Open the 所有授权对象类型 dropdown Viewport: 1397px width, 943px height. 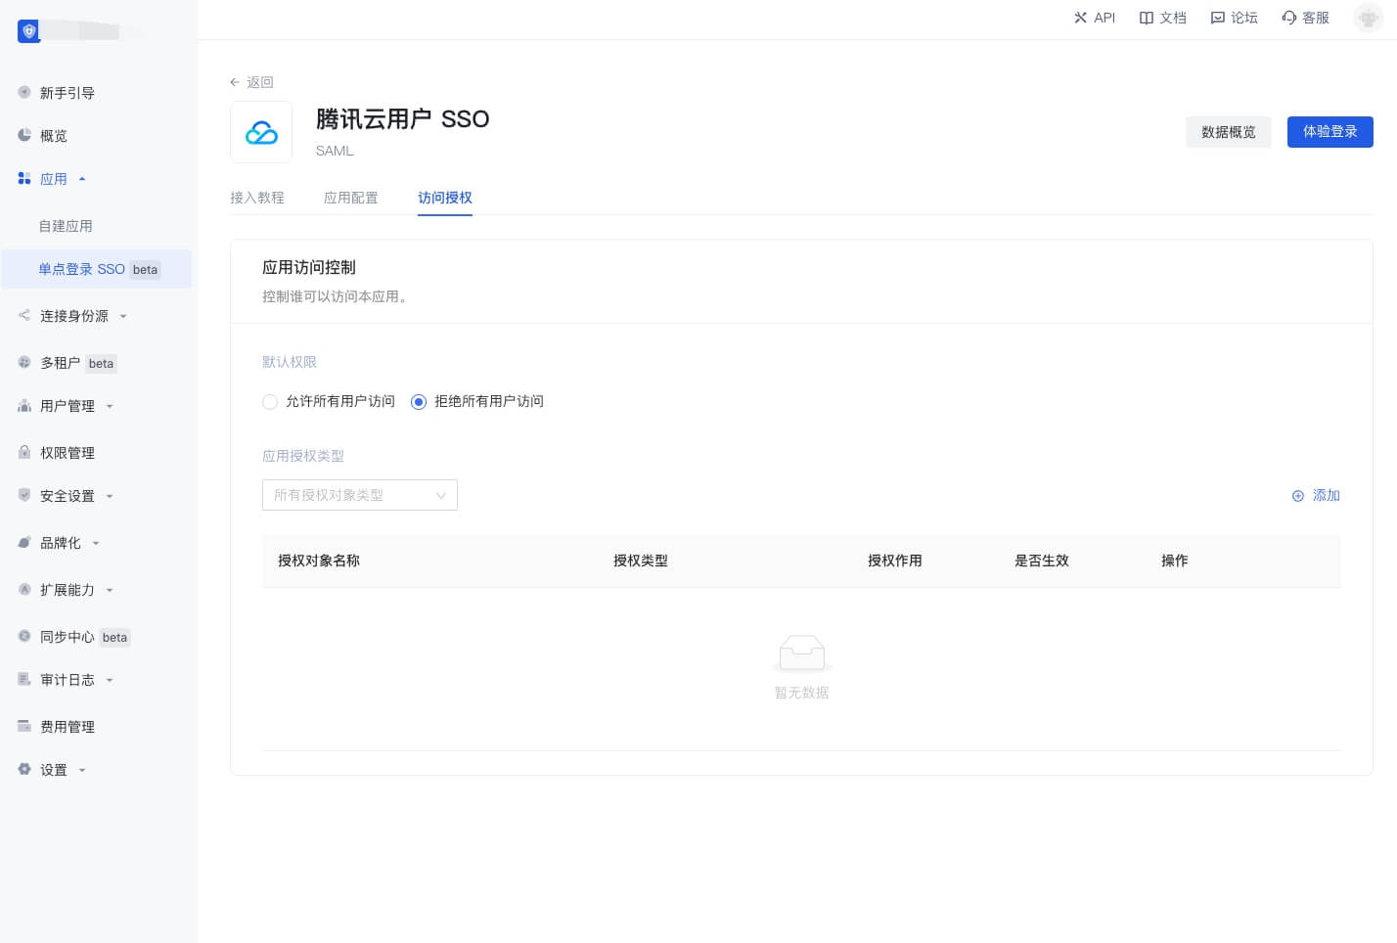360,495
